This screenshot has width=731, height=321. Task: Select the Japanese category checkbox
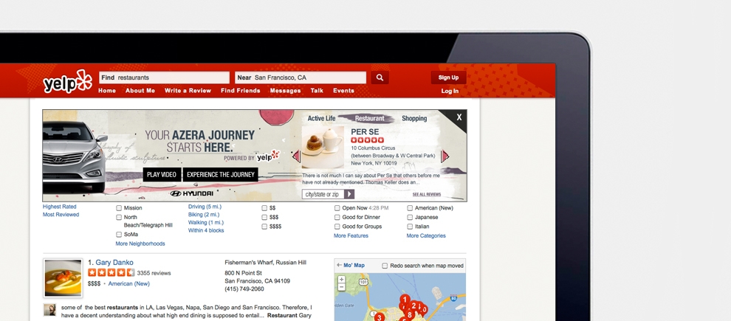coord(410,218)
